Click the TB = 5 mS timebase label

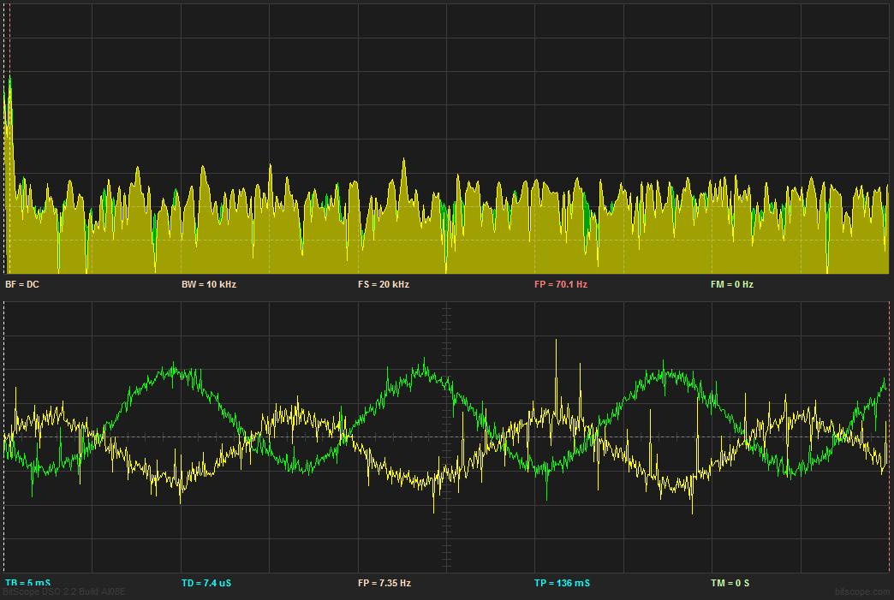[x=27, y=582]
